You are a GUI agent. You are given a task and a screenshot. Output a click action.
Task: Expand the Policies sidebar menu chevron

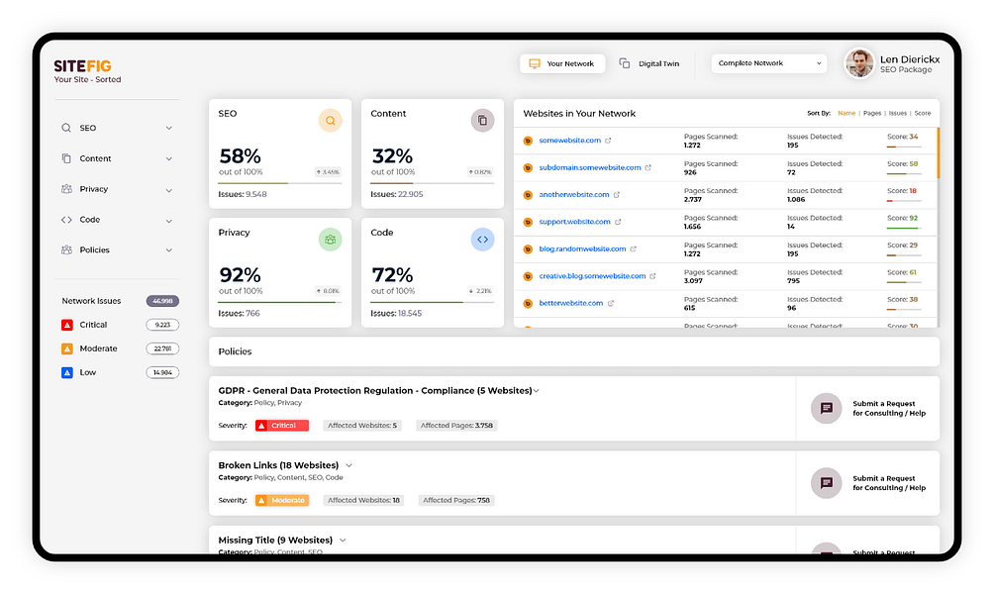[x=168, y=250]
